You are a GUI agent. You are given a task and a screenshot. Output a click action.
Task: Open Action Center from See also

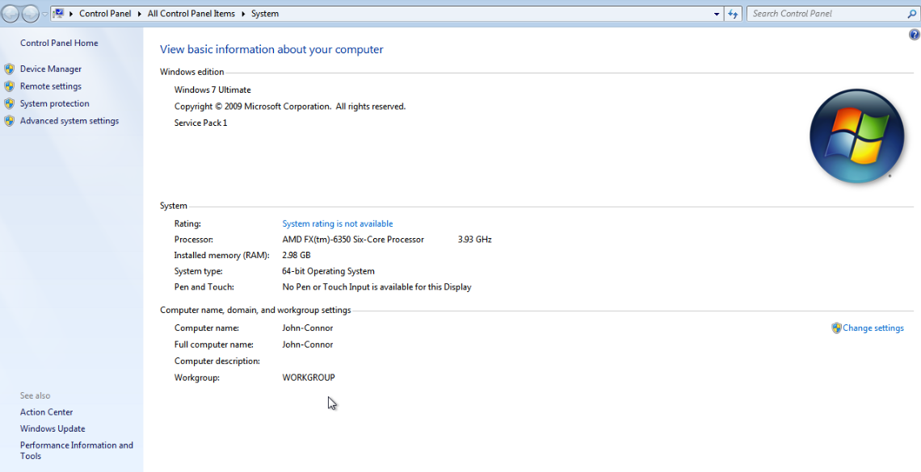click(46, 411)
